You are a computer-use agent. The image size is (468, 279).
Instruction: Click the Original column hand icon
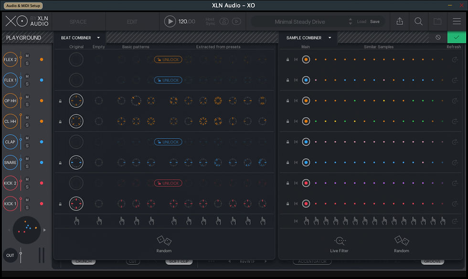77,221
